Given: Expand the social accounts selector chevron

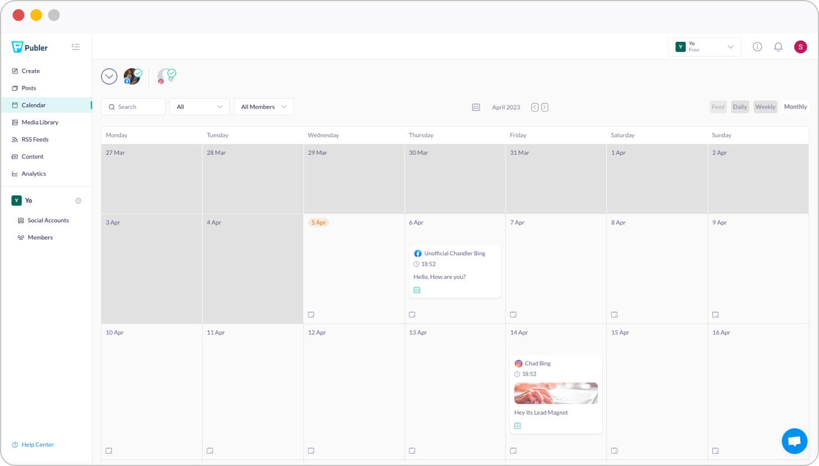Looking at the screenshot, I should [x=109, y=76].
